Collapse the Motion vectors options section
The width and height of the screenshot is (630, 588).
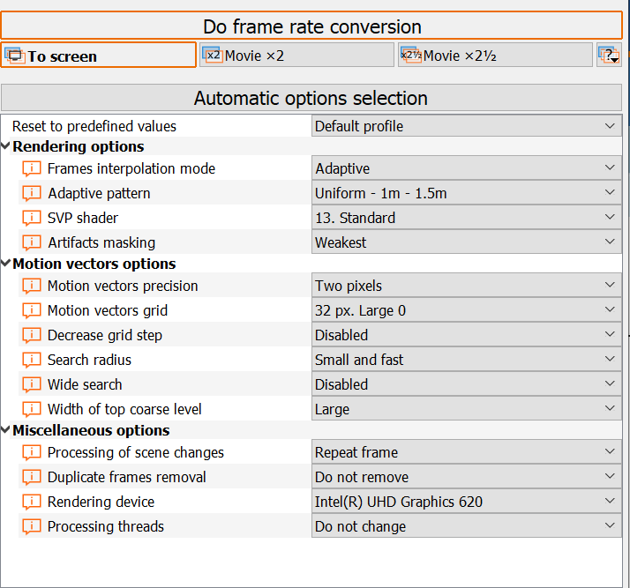click(7, 264)
